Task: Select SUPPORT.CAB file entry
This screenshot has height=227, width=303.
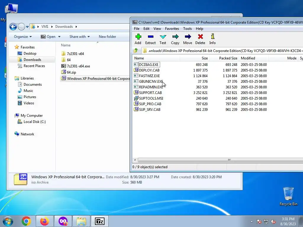Action: [150, 93]
